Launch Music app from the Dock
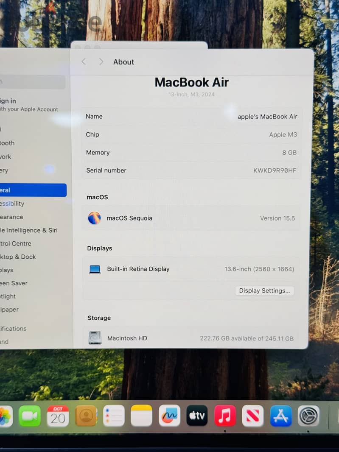 [225, 416]
